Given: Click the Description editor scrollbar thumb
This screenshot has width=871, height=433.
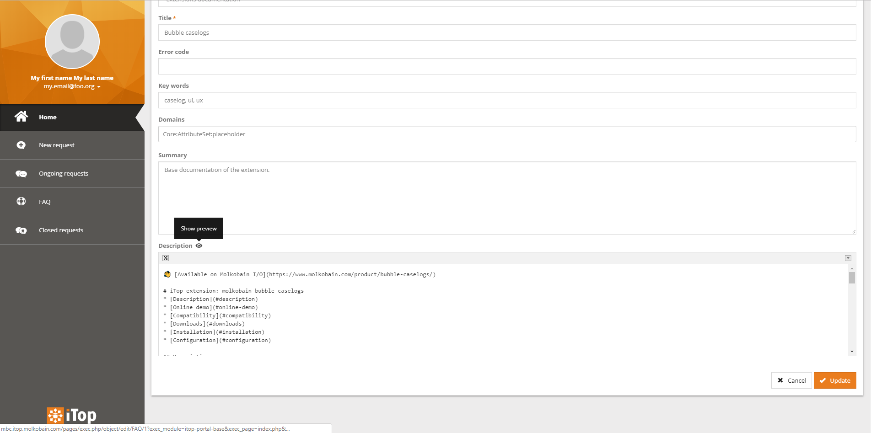Looking at the screenshot, I should pos(852,278).
